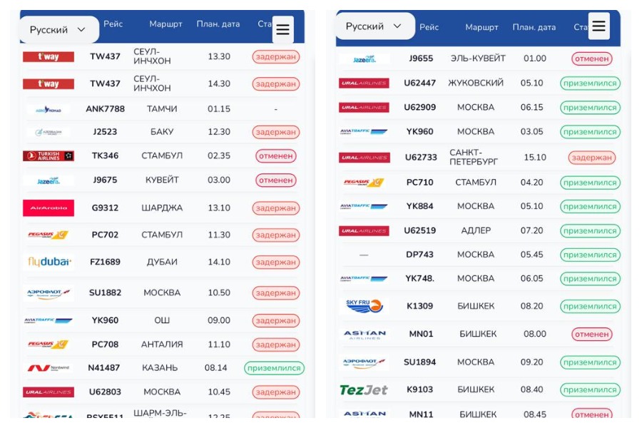Click Aeroflot logo for flight SU1882
Image resolution: width=642 pixels, height=428 pixels.
[x=49, y=292]
